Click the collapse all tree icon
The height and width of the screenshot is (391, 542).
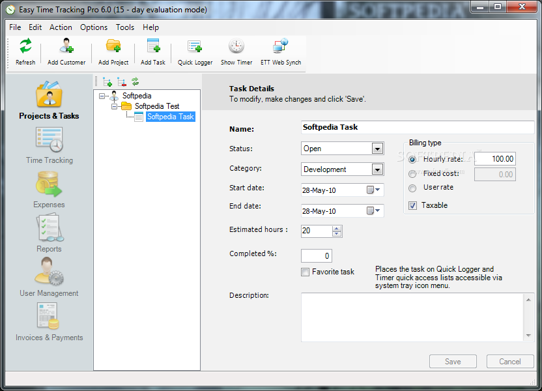point(122,82)
